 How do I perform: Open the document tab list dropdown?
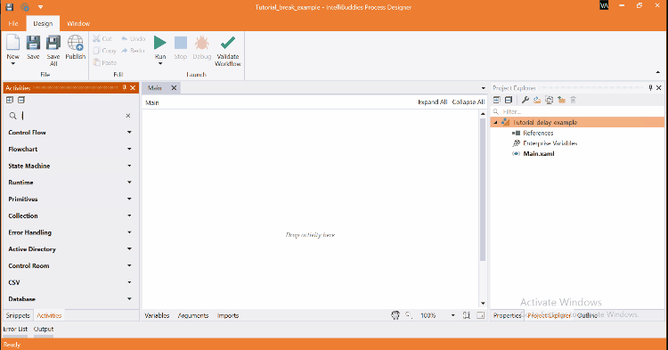click(x=483, y=88)
